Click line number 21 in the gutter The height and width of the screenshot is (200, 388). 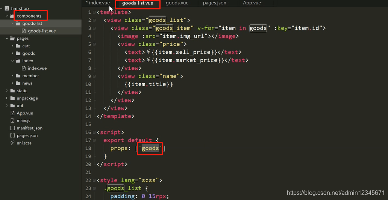88,172
